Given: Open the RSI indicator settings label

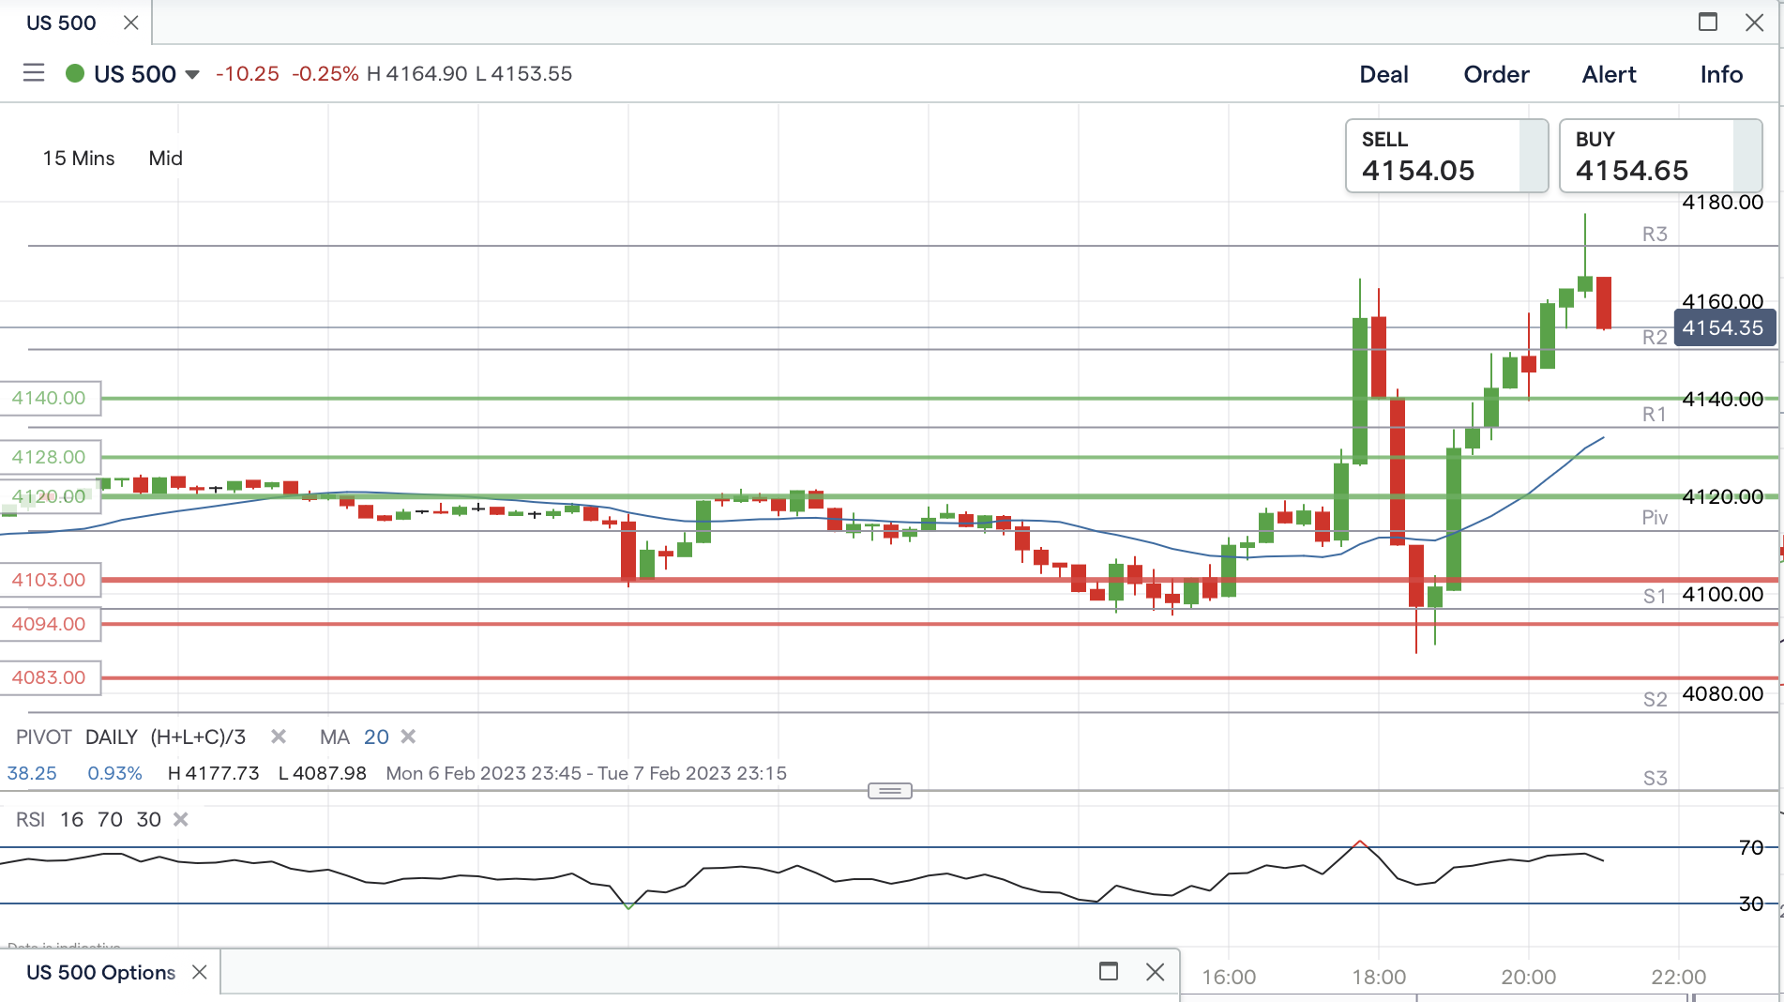Looking at the screenshot, I should coord(30,820).
